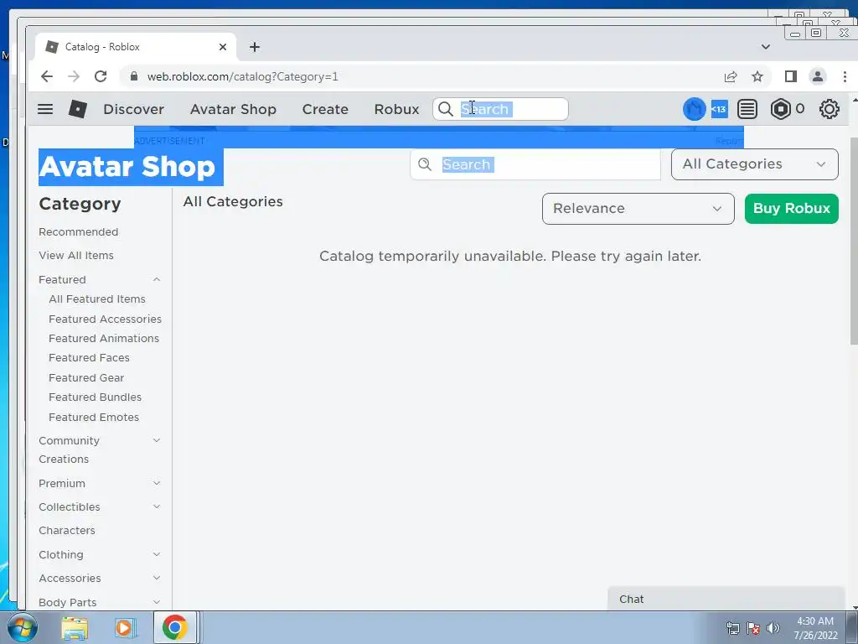Click the Roblox logo home icon
858x644 pixels.
coord(78,109)
